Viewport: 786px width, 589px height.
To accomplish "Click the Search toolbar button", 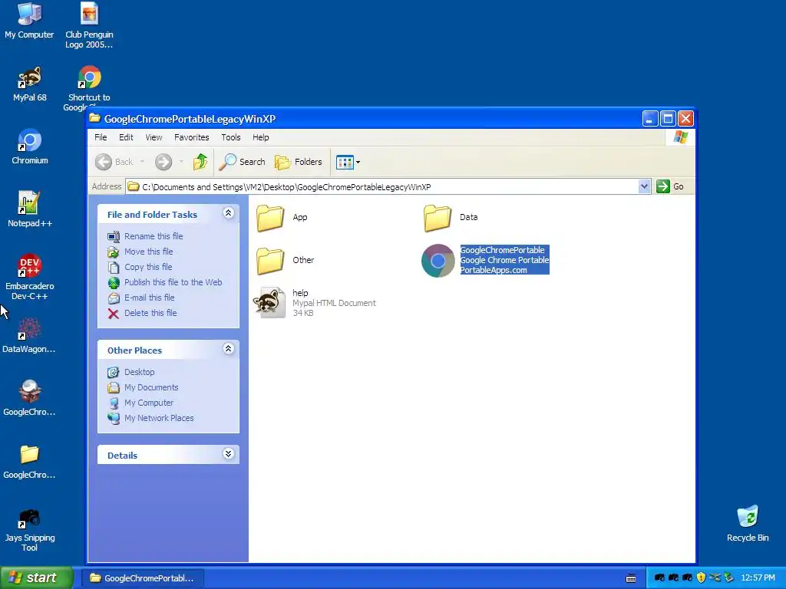I will (x=243, y=162).
